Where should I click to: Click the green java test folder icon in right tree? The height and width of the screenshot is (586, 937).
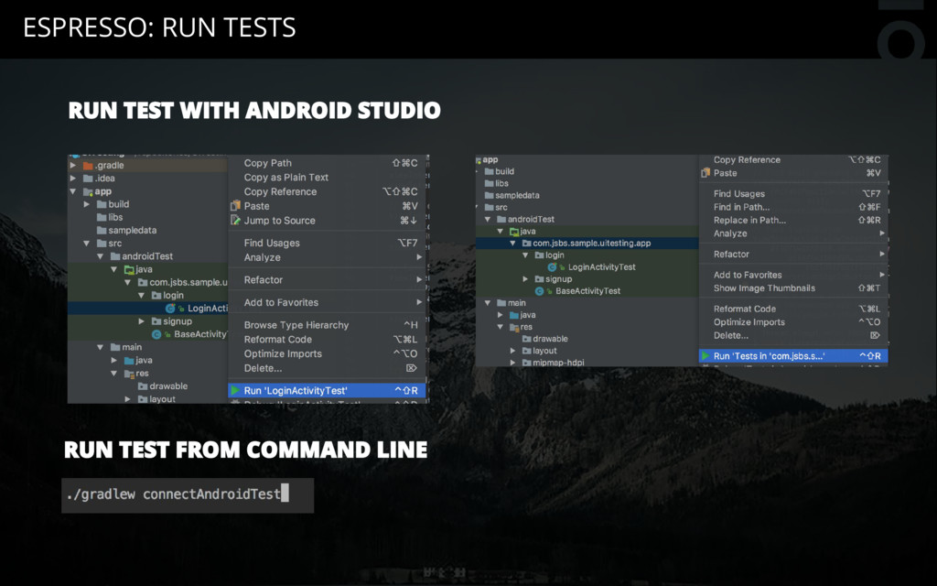click(514, 232)
